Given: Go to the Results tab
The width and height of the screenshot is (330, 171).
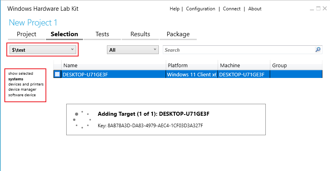Looking at the screenshot, I should tap(140, 34).
